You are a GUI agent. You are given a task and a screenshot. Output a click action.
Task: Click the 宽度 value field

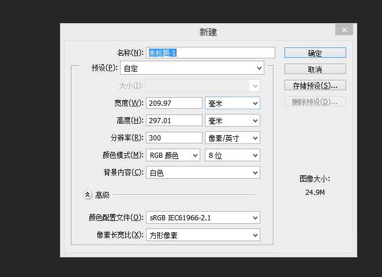point(174,103)
